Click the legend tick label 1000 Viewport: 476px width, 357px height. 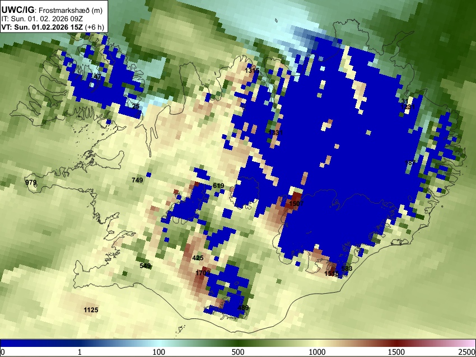(x=317, y=352)
